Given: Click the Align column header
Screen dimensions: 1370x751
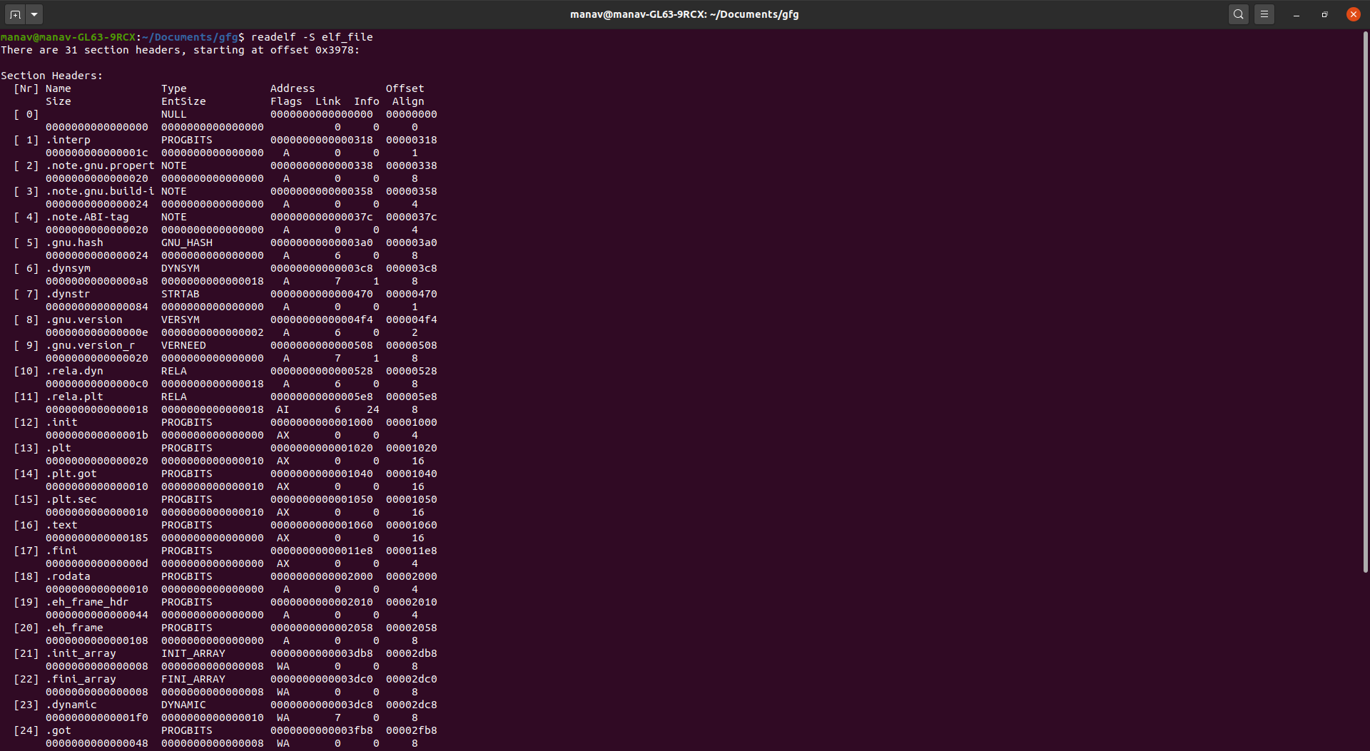Looking at the screenshot, I should pos(408,101).
